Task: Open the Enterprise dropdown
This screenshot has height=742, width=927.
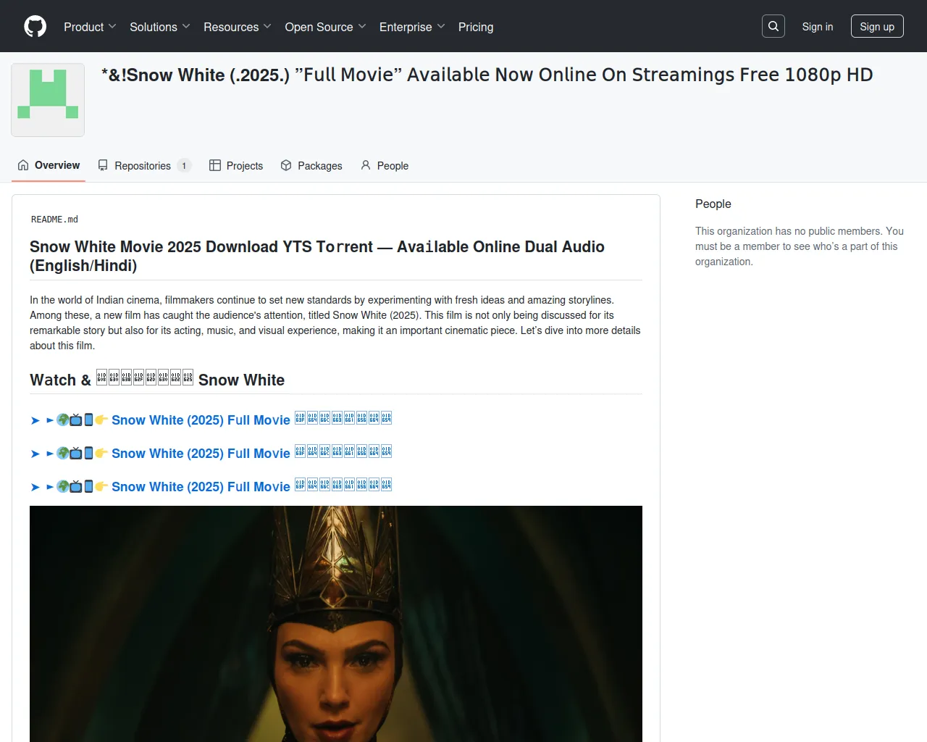Action: click(411, 27)
